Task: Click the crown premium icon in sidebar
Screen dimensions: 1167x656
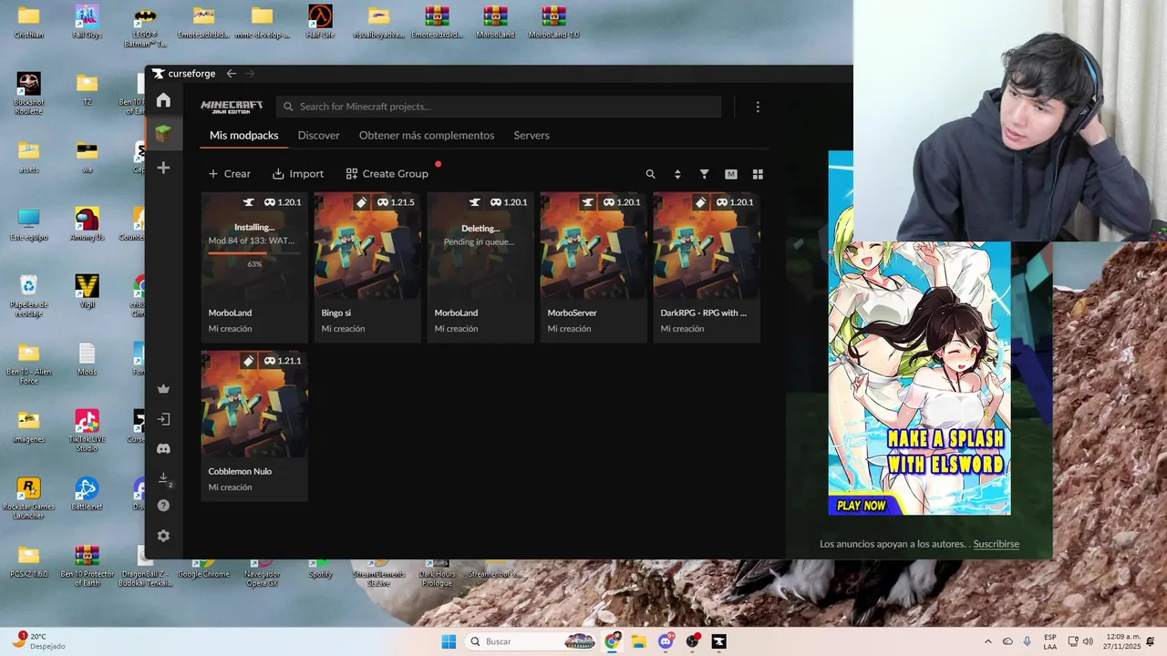Action: pyautogui.click(x=163, y=389)
